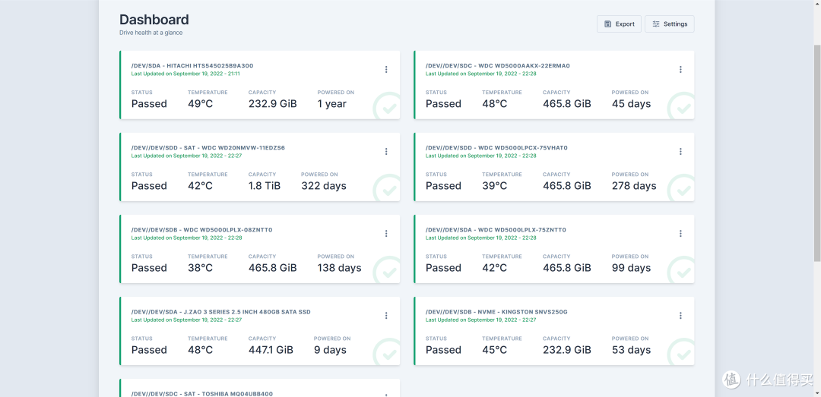
Task: Open three-dot menu on WD5000LPCX-75VHAT0 card
Action: point(680,151)
